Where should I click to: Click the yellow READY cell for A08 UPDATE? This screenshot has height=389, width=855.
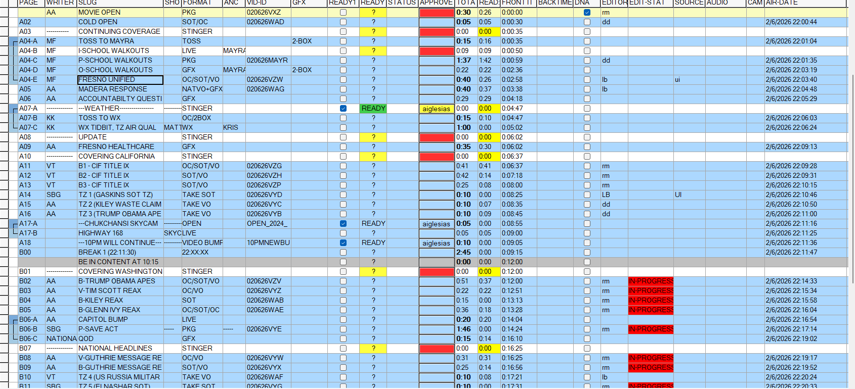(373, 137)
